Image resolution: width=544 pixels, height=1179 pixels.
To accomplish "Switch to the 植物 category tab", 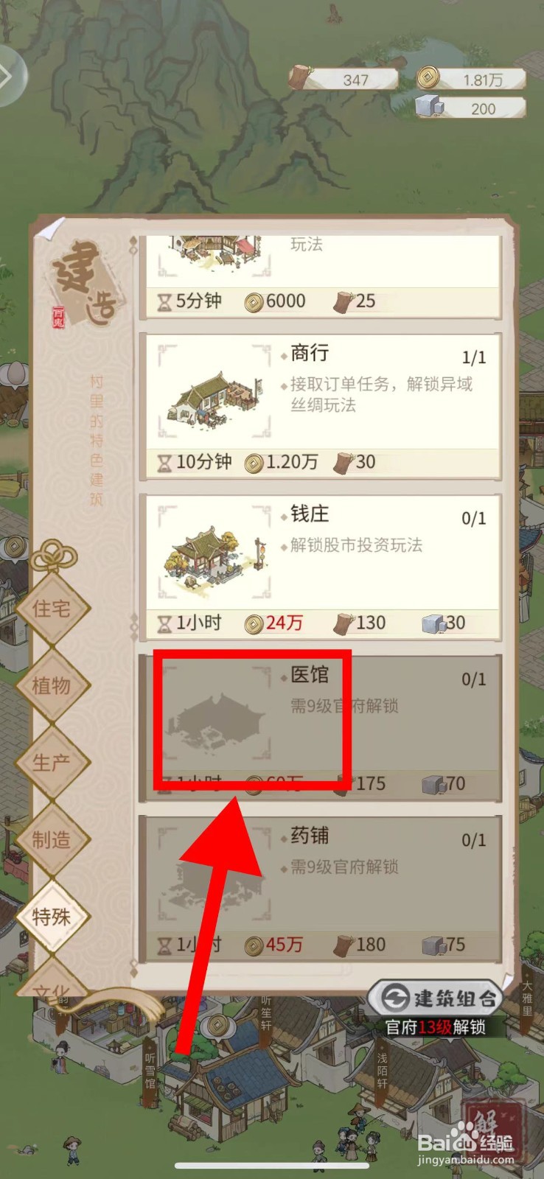I will 52,686.
